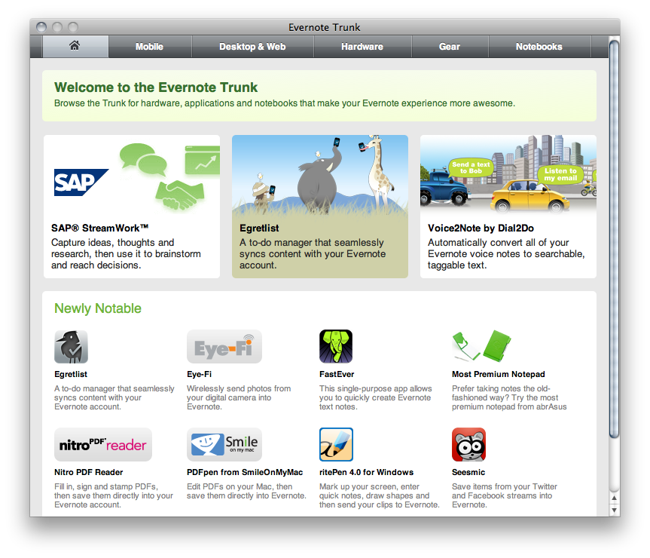This screenshot has width=650, height=558.
Task: Click Seesmic description 'Save items from your Twitter'
Action: (x=505, y=495)
